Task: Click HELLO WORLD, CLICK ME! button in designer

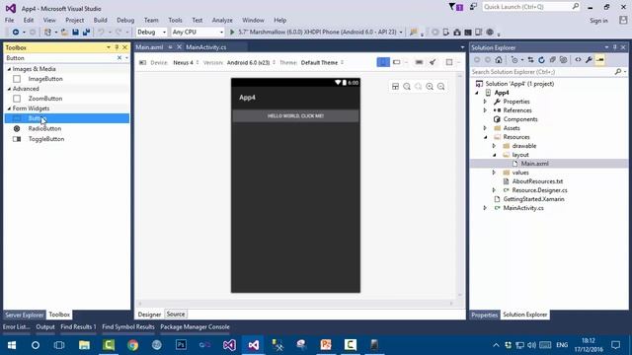Action: (295, 116)
